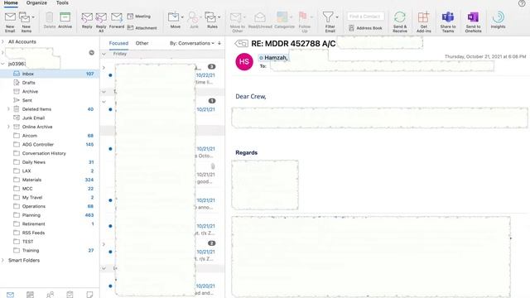
Task: Switch to the Tools tab
Action: [x=62, y=2]
